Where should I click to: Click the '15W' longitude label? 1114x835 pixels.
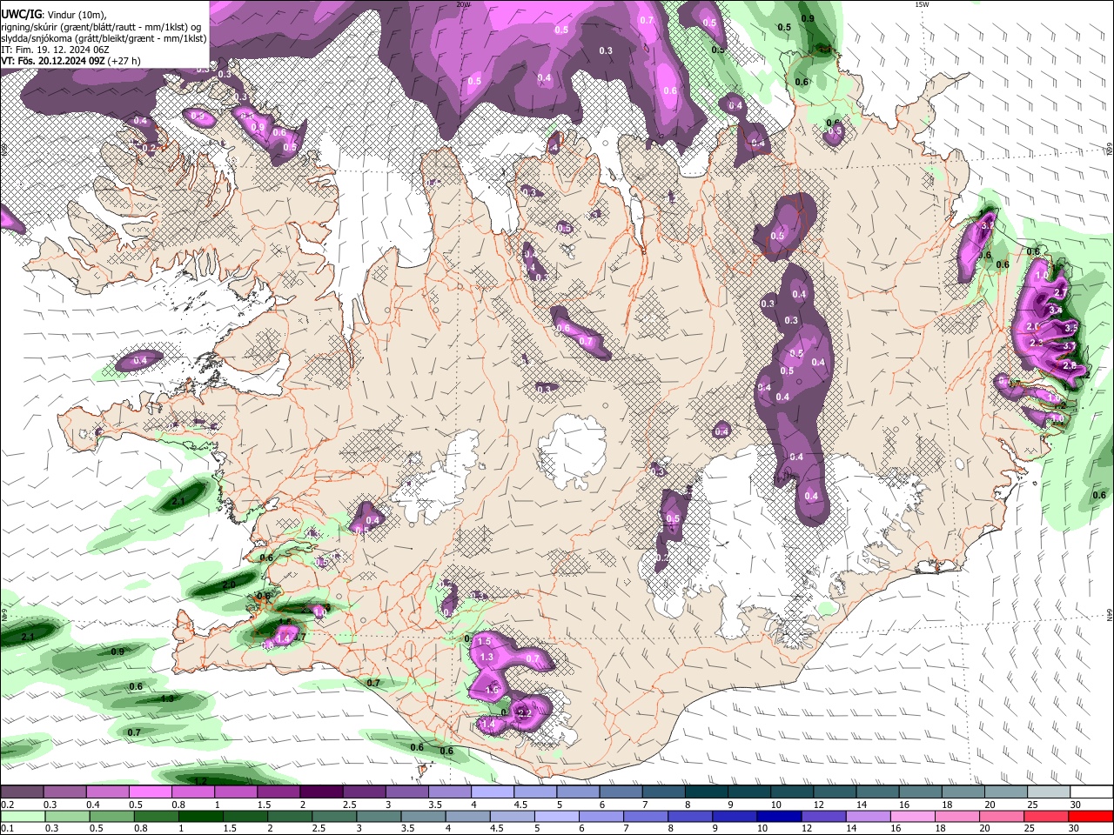(921, 4)
